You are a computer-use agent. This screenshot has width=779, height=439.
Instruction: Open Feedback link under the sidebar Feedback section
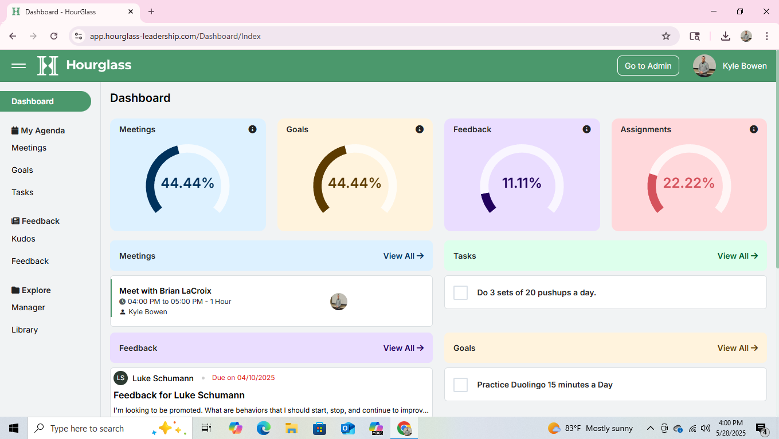click(30, 261)
